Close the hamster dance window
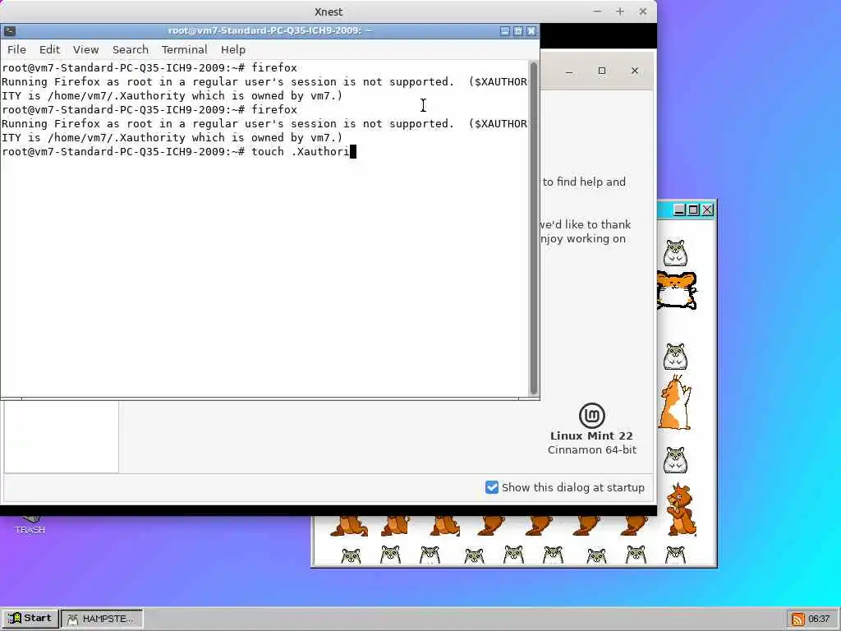Image resolution: width=841 pixels, height=631 pixels. click(x=707, y=210)
